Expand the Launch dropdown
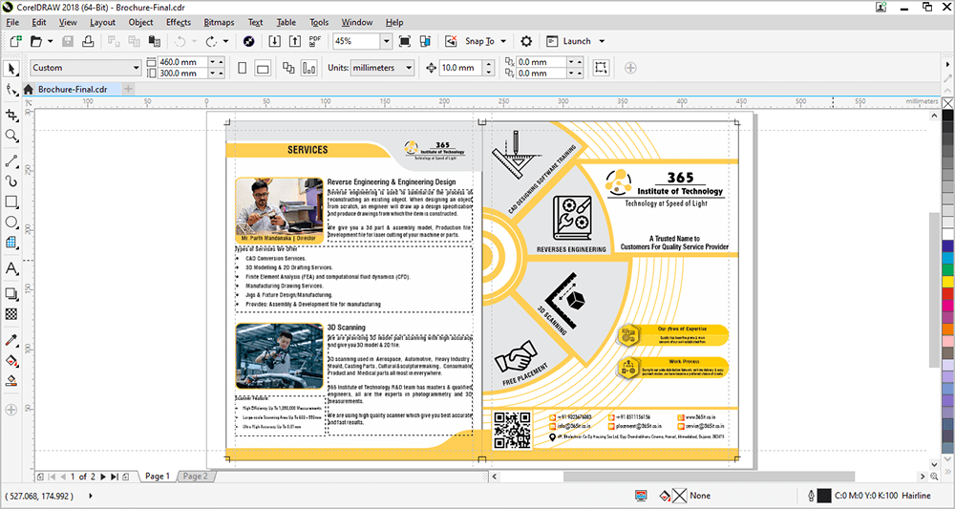Viewport: 955px width, 509px height. (x=602, y=41)
